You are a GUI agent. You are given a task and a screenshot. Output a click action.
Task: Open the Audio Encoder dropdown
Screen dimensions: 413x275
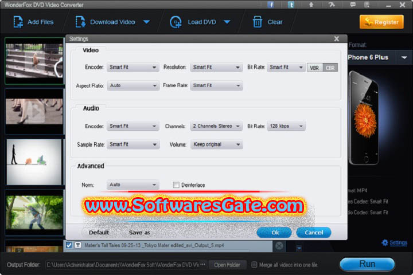[133, 126]
